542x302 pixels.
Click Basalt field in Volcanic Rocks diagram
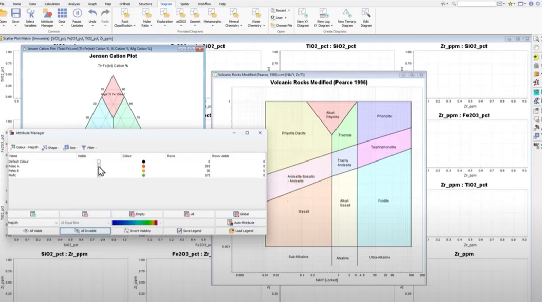coord(304,212)
